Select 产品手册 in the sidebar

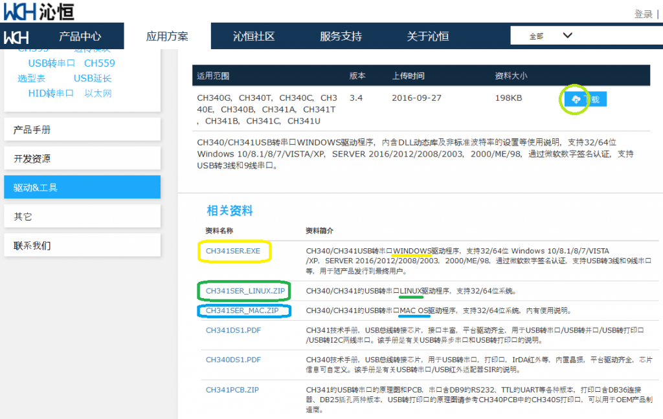pyautogui.click(x=82, y=130)
